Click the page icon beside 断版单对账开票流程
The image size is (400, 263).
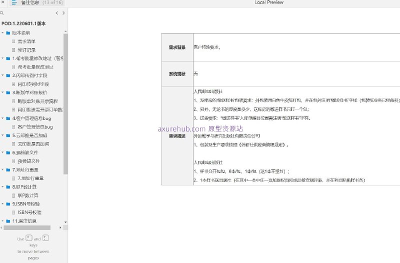(x=13, y=101)
